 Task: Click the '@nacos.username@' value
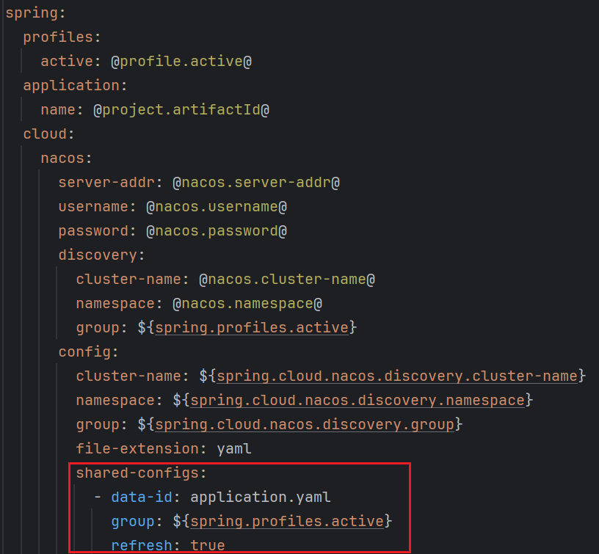(x=217, y=206)
